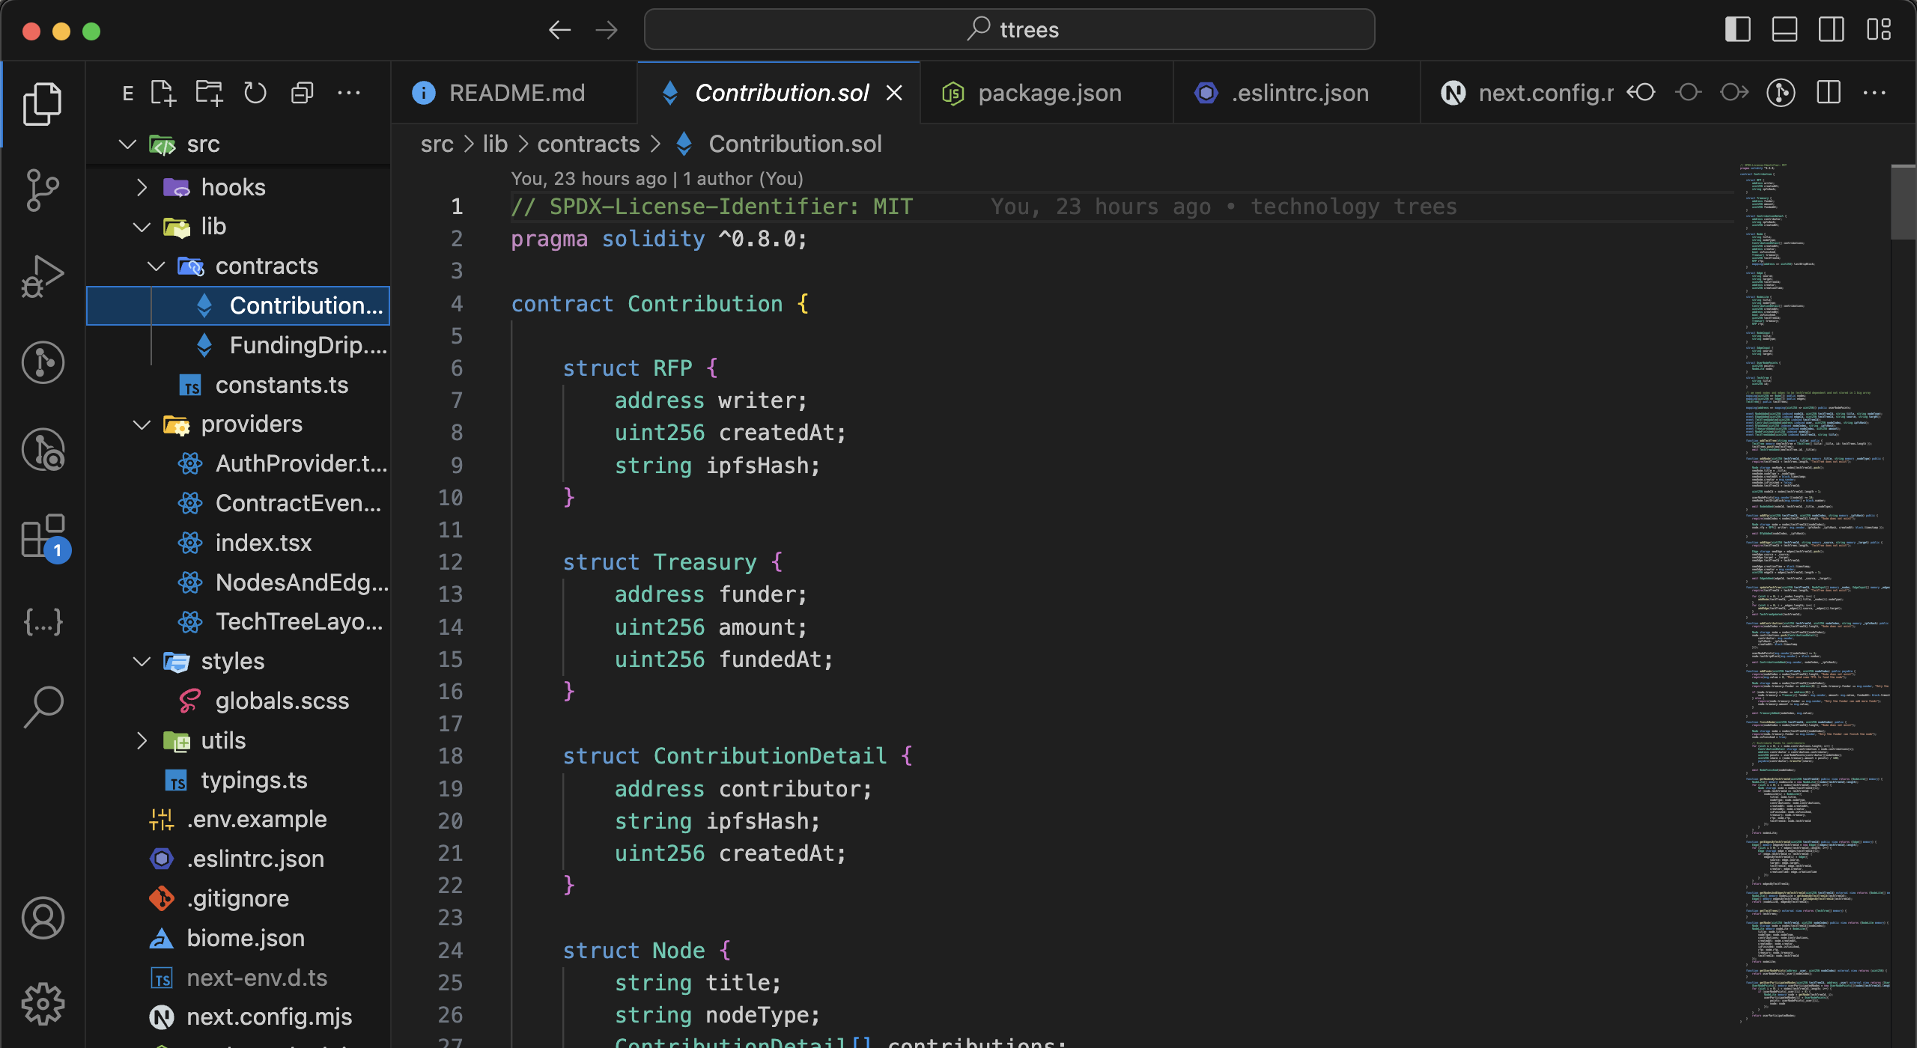Toggle the secondary side bar
Screen dimensions: 1917x1048
tap(1831, 30)
